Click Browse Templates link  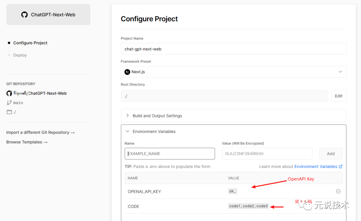coord(27,142)
